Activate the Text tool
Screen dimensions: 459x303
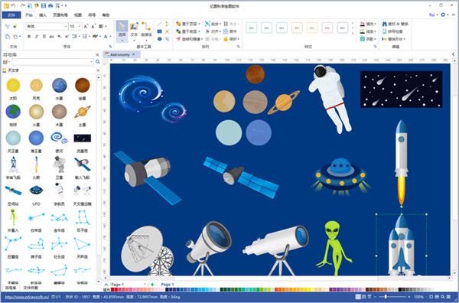[134, 29]
